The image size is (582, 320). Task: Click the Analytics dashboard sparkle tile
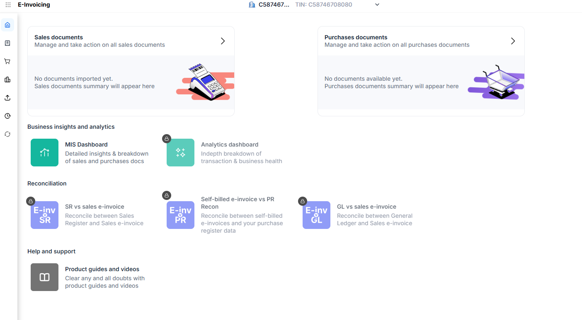(x=180, y=152)
